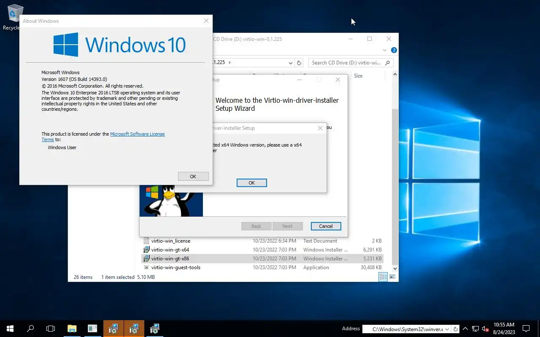This screenshot has width=540, height=337.
Task: Select the virtio-win-gt-x86 file name
Action: pos(170,259)
